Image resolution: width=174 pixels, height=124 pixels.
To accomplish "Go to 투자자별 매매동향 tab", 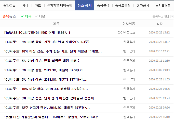I will tap(60, 5).
